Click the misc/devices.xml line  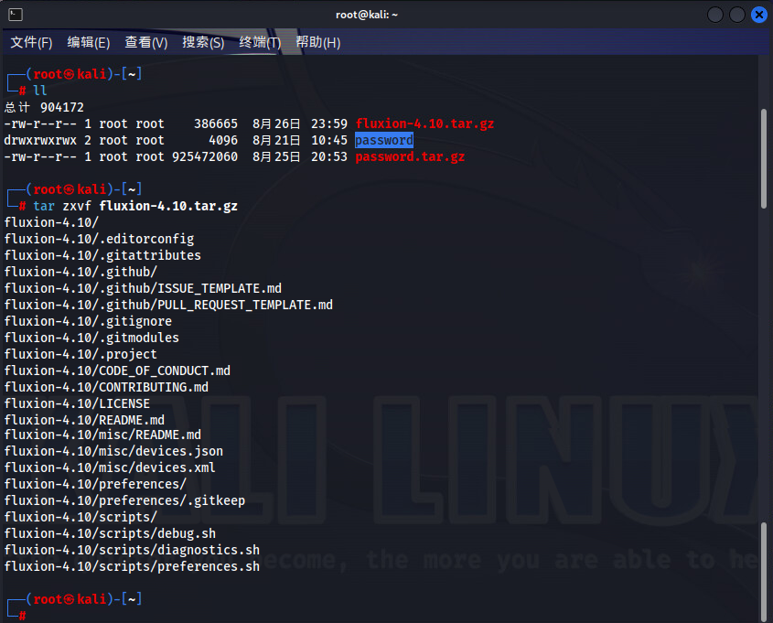110,467
